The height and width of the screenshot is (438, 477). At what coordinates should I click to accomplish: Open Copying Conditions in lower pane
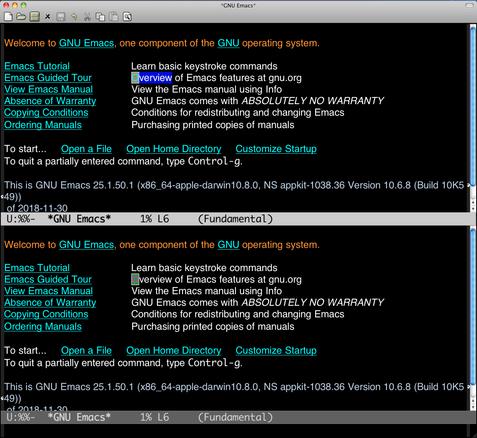click(x=46, y=314)
